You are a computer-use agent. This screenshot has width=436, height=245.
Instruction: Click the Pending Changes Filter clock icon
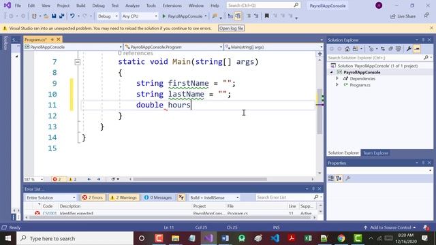pyautogui.click(x=371, y=49)
